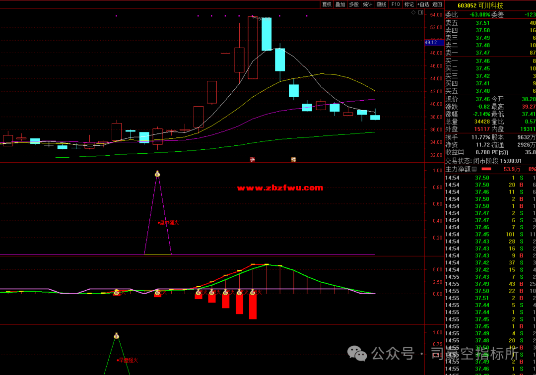536x375 pixels.
Task: Open the list icon next to 主力净额
Action: point(474,169)
